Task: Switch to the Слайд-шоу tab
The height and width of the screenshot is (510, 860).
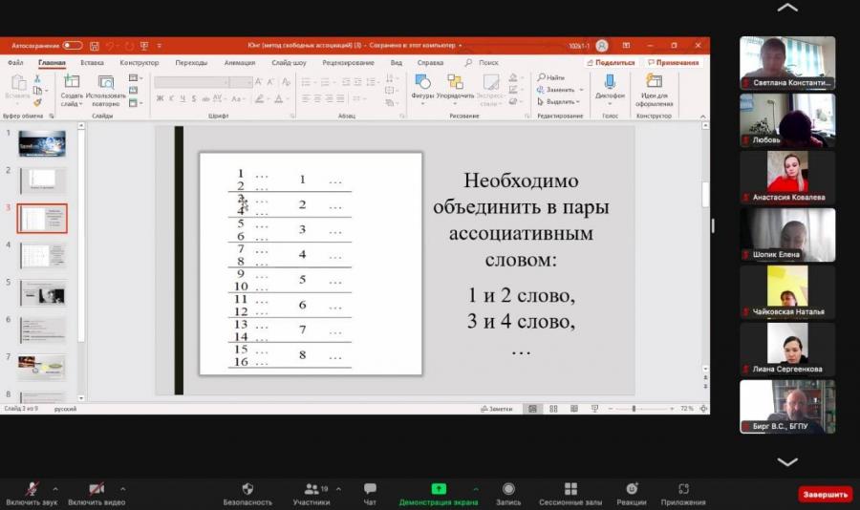Action: tap(289, 62)
